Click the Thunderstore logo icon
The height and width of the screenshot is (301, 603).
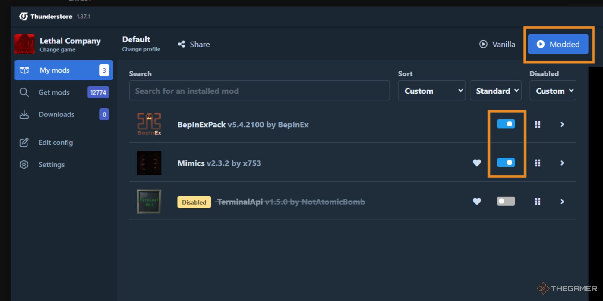pos(24,16)
